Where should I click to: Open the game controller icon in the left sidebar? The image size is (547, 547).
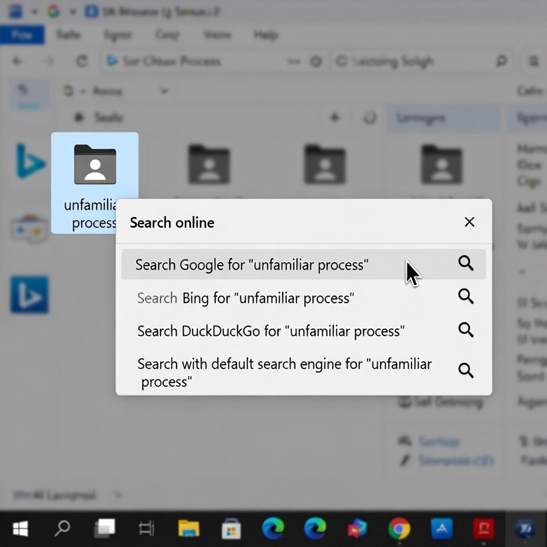point(28,229)
